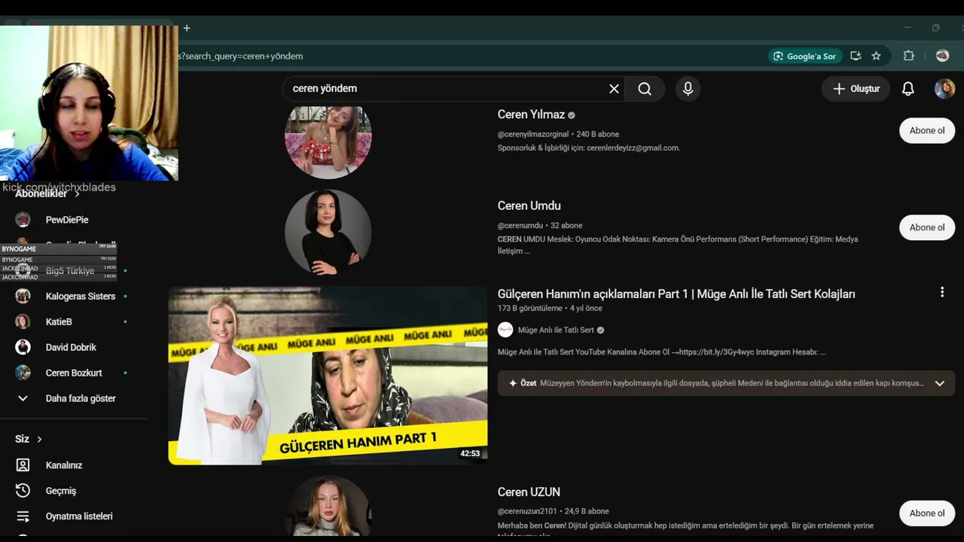Click the Google'a Sor button
964x542 pixels.
(804, 56)
